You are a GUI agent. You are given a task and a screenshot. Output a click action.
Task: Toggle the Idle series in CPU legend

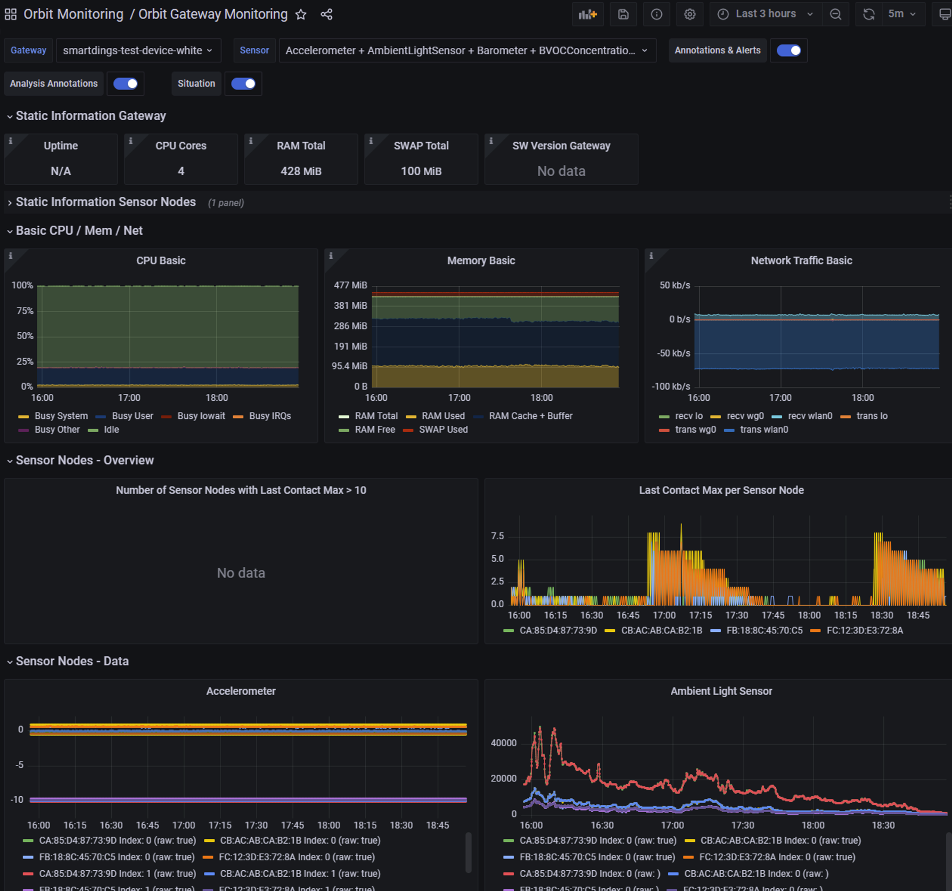point(111,430)
